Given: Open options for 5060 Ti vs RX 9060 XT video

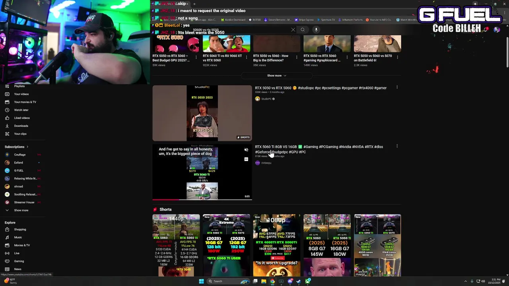Looking at the screenshot, I should [x=246, y=57].
